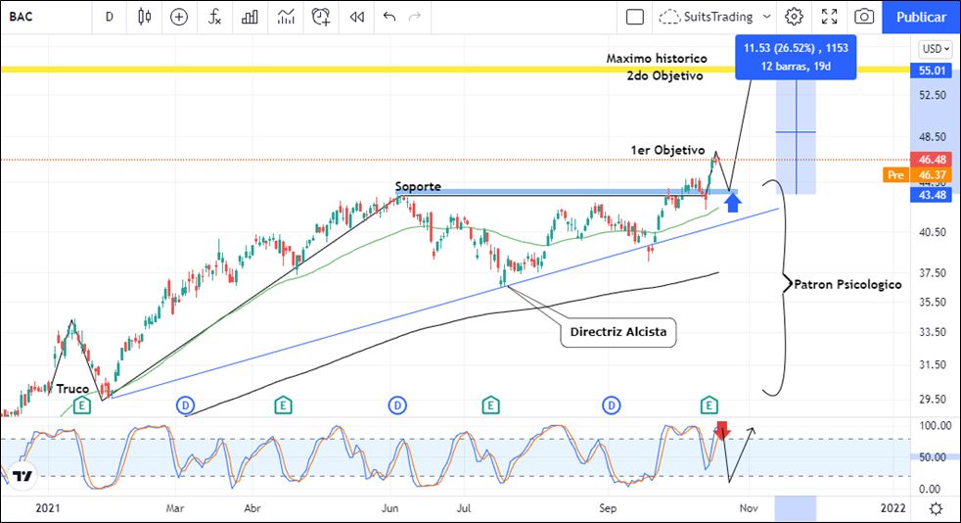Open indicator templates icon
Image resolution: width=961 pixels, height=523 pixels.
[286, 17]
